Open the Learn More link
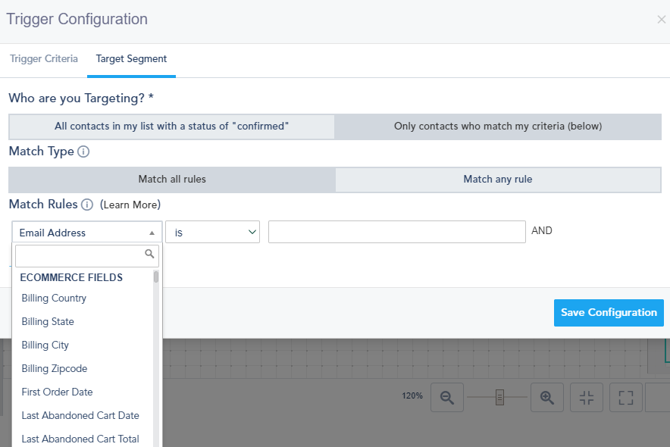Screen dimensions: 670x447 (130, 205)
